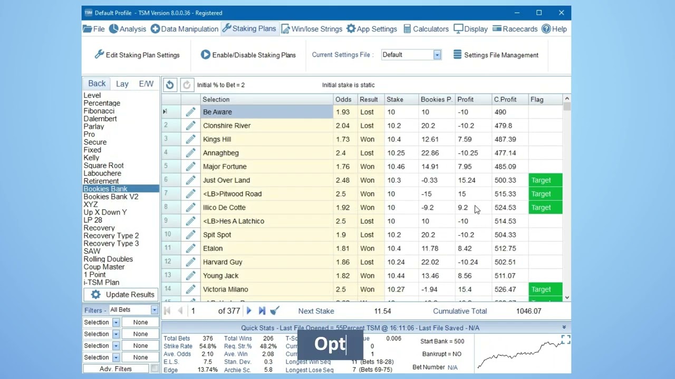This screenshot has height=379, width=675.
Task: Edit the Clonshire River row pencil
Action: point(190,125)
